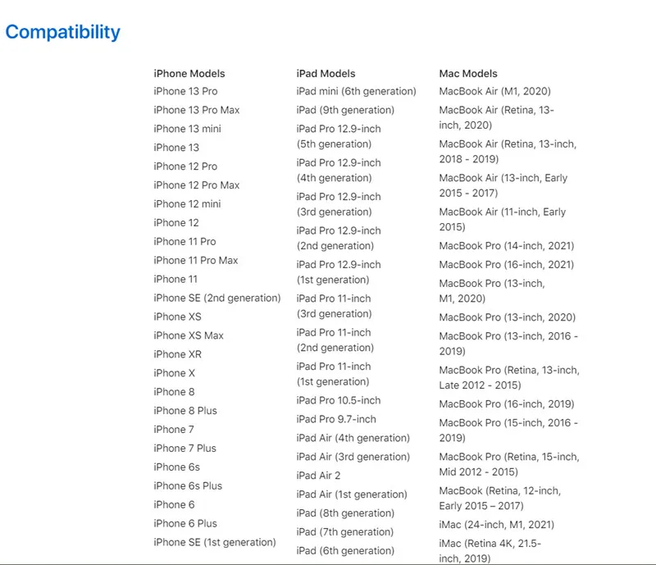Open the iPad mini (6th generation) entry

coord(356,91)
